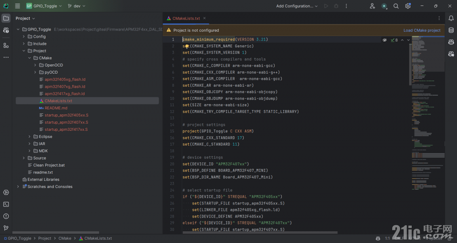This screenshot has height=243, width=457.
Task: Click cursor position 1:1 in status bar
Action: tap(387, 238)
